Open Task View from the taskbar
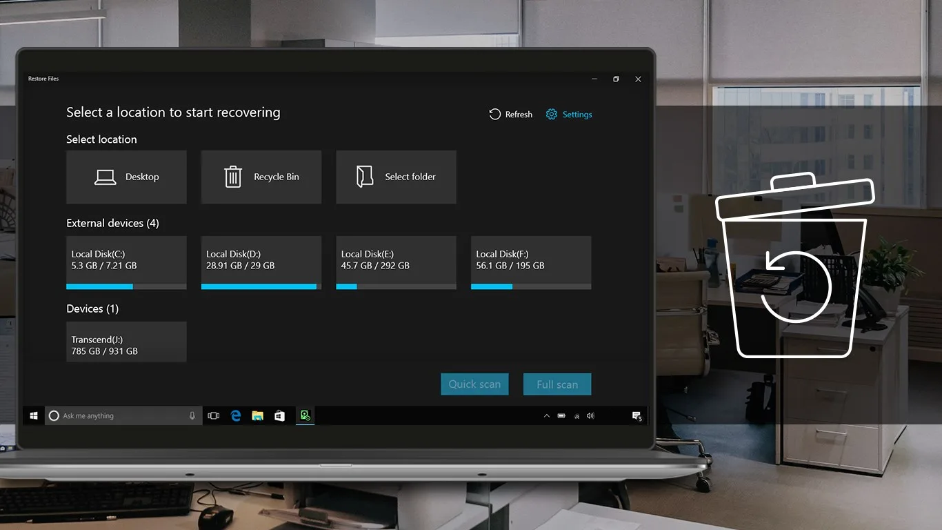Image resolution: width=942 pixels, height=530 pixels. (x=214, y=415)
